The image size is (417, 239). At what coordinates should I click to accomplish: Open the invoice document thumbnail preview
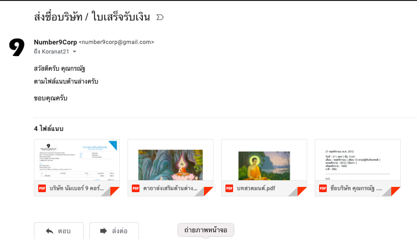(x=77, y=160)
